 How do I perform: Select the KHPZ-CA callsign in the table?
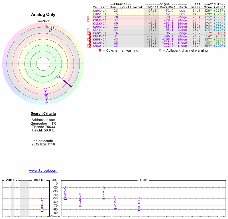pyautogui.click(x=99, y=14)
